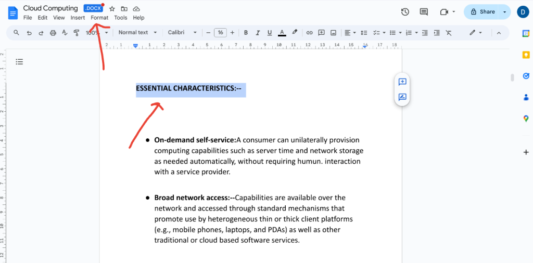Open bulleted list options arrow
The height and width of the screenshot is (263, 533).
coord(400,33)
